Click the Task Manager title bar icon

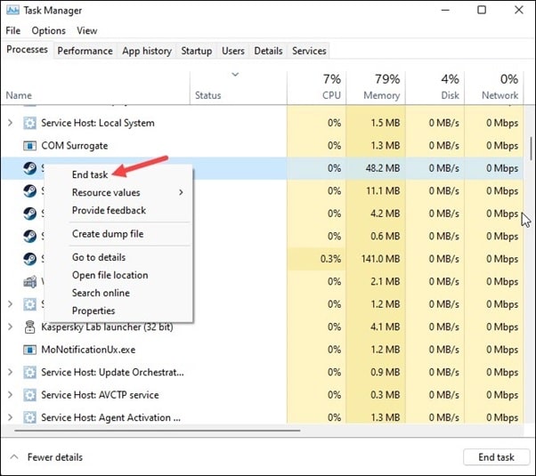12,11
